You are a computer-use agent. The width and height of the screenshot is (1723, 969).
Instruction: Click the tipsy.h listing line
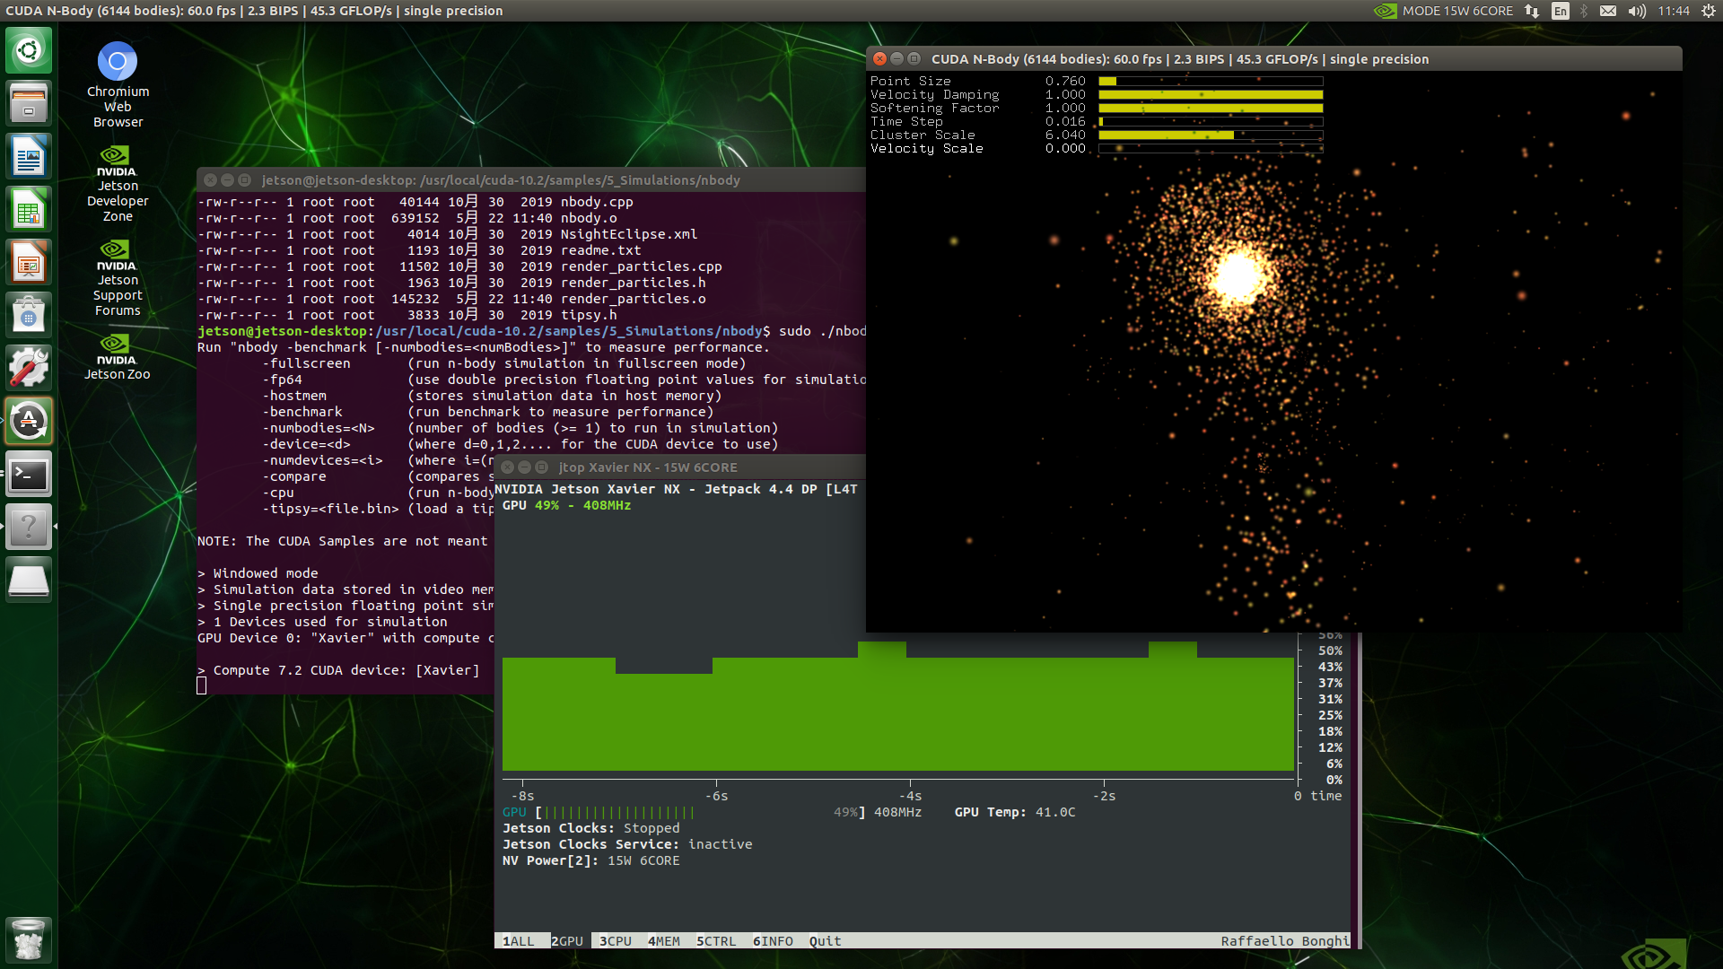(x=407, y=315)
